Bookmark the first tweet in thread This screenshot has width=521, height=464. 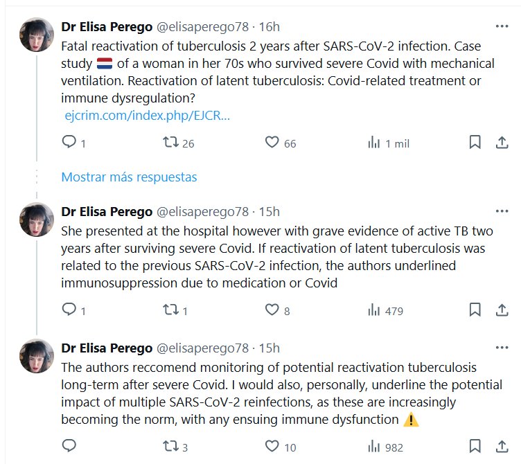475,143
